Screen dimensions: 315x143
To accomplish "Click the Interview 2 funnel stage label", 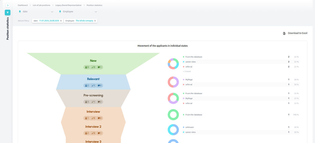I will pos(93,127).
